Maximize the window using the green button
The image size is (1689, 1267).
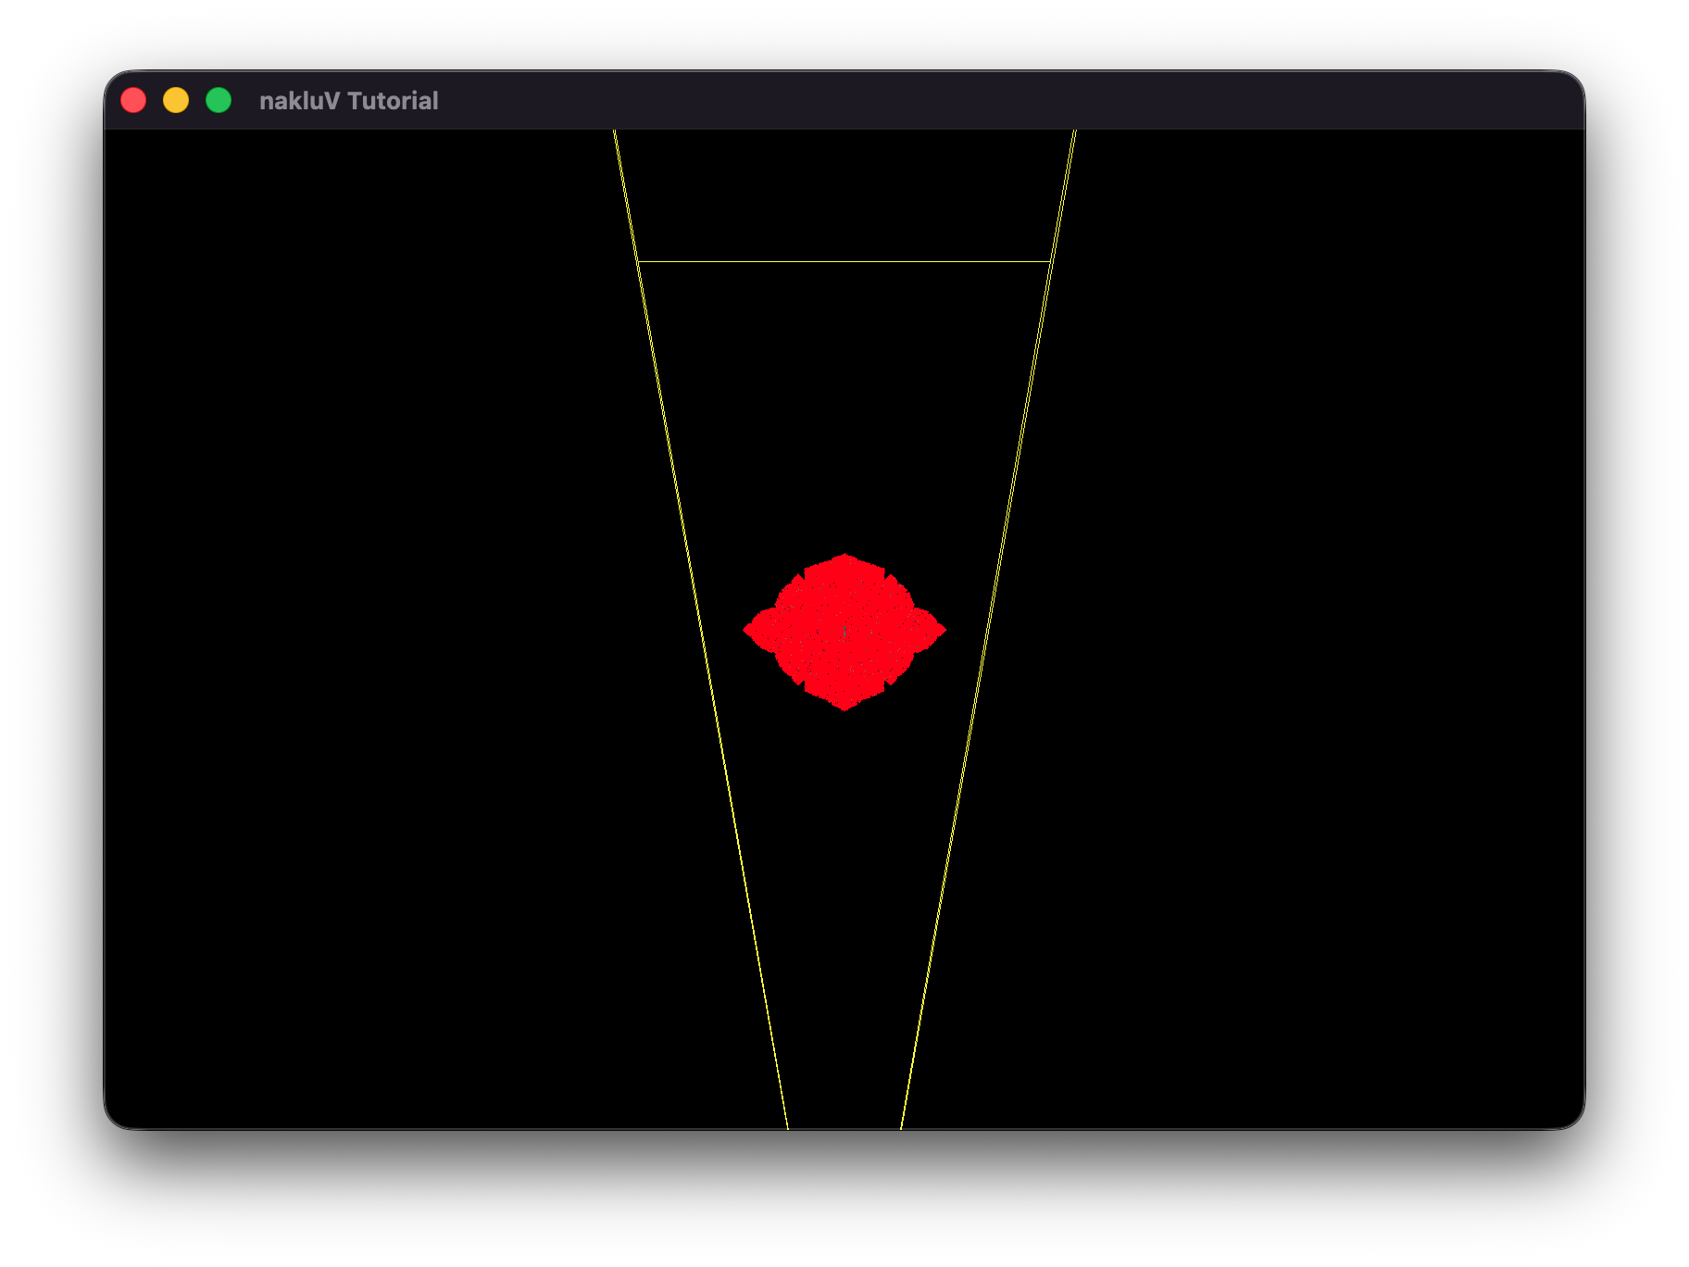click(219, 100)
